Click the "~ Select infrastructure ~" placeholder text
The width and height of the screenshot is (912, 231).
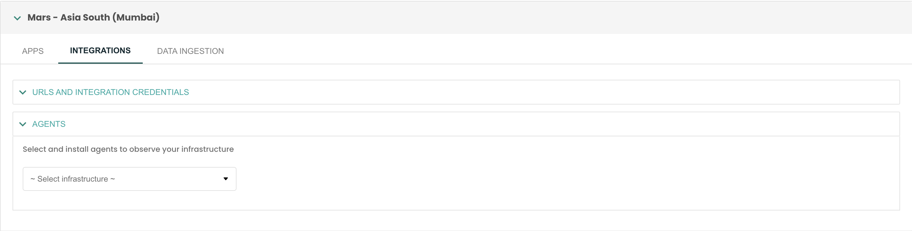coord(73,179)
